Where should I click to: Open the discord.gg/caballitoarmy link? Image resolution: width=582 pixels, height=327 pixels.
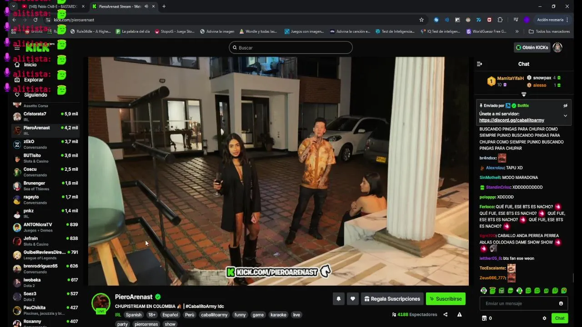(512, 120)
